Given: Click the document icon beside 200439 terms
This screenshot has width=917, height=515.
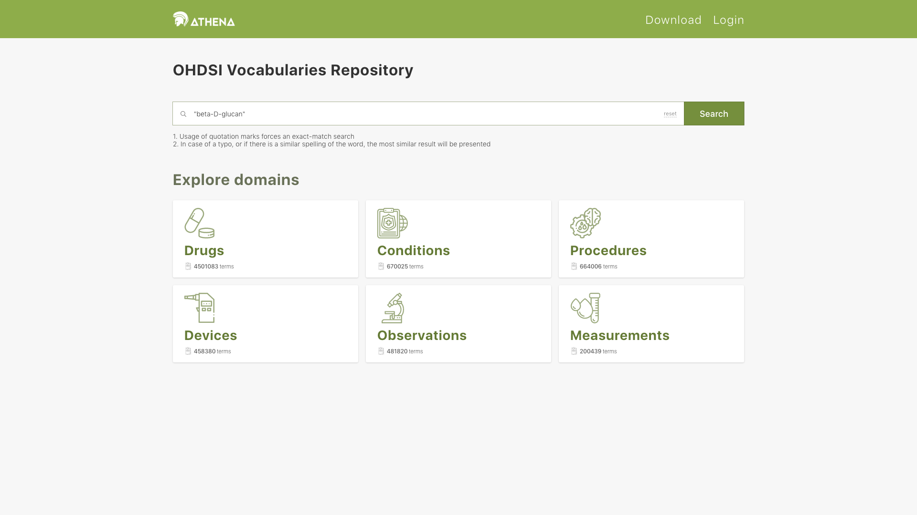Looking at the screenshot, I should pos(574,351).
